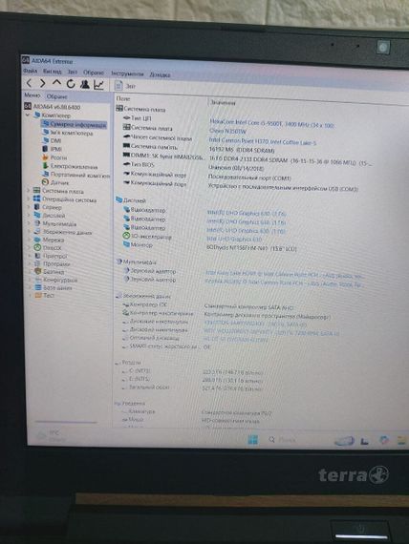Select Сумарна інформація in the tree
Viewport: 409px width, 544px height.
[x=74, y=124]
